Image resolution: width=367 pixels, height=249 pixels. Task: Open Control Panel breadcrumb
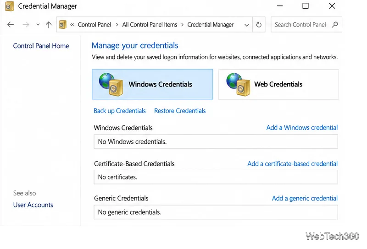click(95, 25)
